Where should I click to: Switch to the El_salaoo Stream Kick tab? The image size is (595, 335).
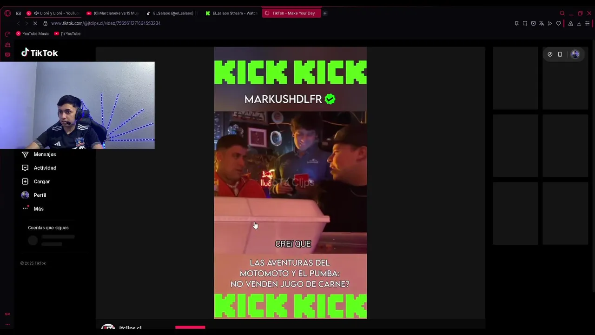(231, 13)
